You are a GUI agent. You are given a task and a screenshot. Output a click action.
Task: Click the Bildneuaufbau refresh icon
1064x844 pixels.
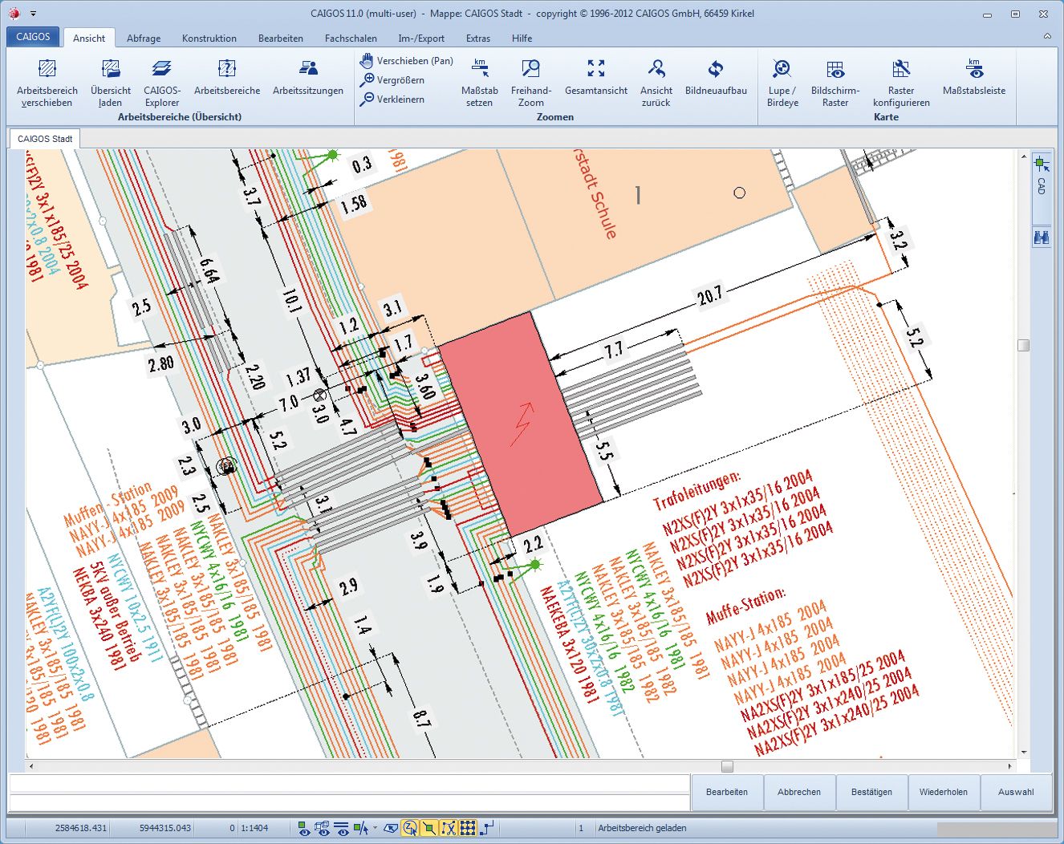[x=715, y=70]
